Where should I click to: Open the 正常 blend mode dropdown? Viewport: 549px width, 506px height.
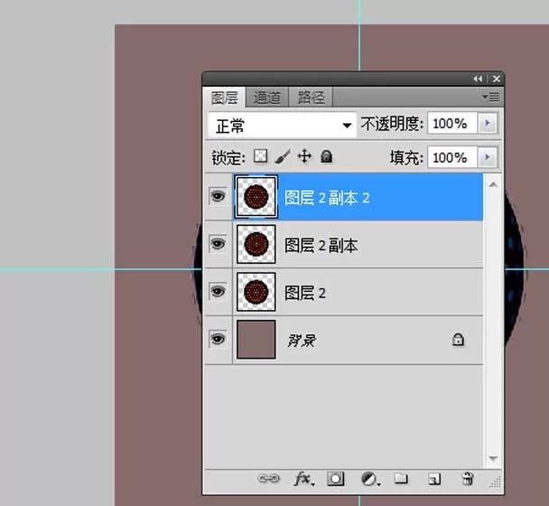[283, 125]
